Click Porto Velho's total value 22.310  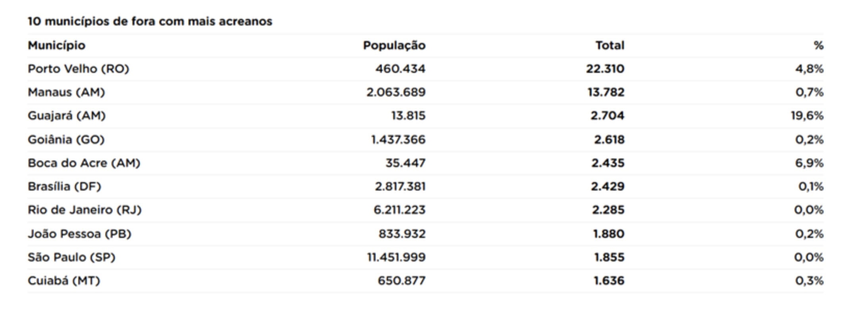point(605,69)
